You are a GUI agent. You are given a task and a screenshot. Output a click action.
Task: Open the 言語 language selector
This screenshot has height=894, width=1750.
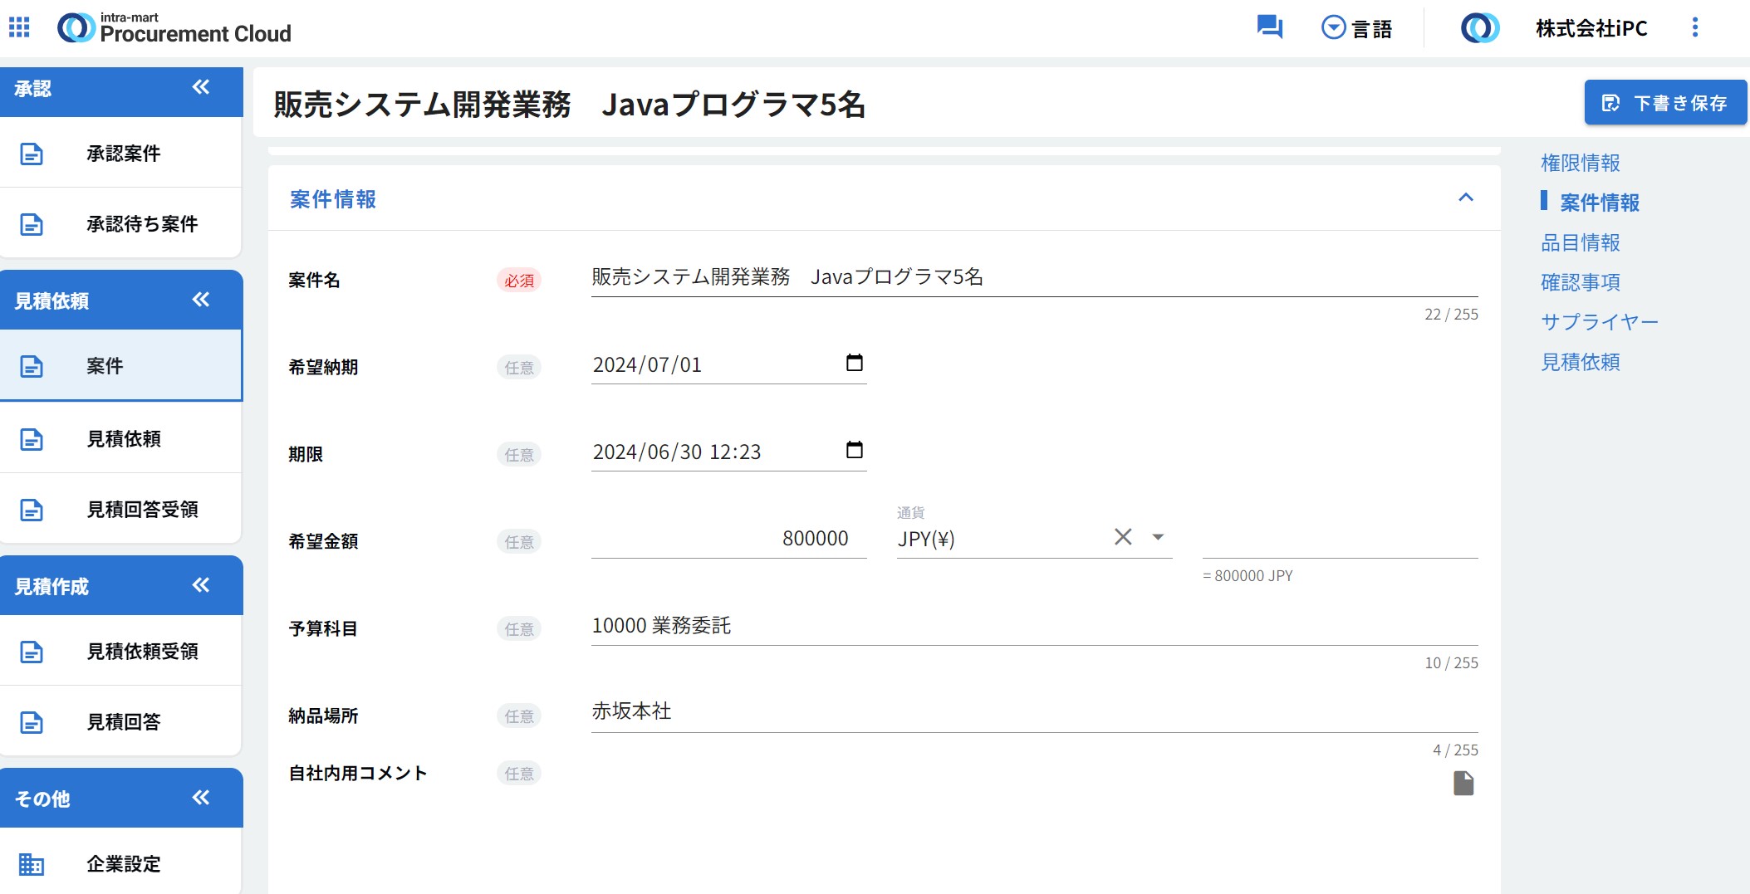pyautogui.click(x=1356, y=28)
